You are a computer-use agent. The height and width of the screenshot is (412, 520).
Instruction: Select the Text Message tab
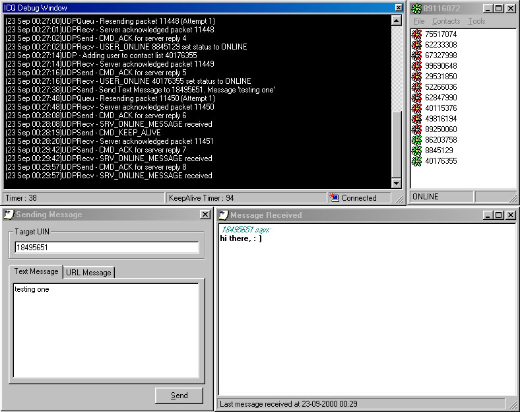coord(36,271)
